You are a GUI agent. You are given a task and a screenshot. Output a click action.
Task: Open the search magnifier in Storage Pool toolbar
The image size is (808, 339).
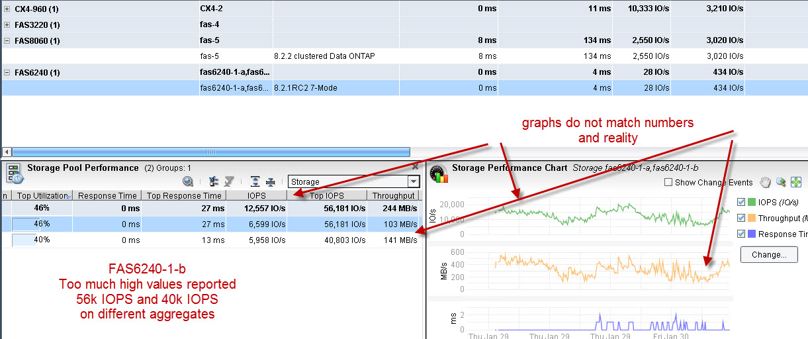point(188,181)
